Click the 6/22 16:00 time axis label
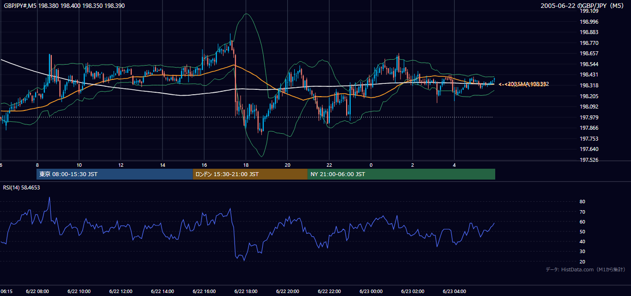The height and width of the screenshot is (296, 631). pyautogui.click(x=204, y=292)
